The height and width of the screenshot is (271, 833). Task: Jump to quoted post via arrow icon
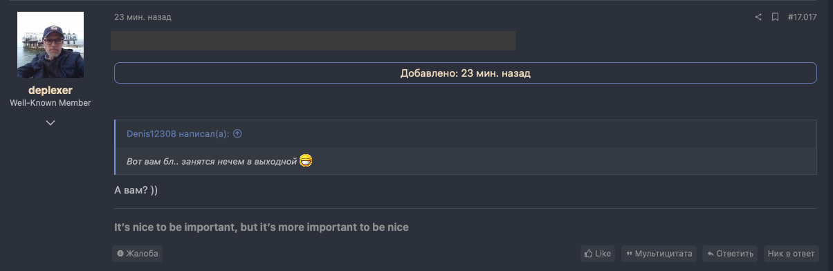point(237,133)
